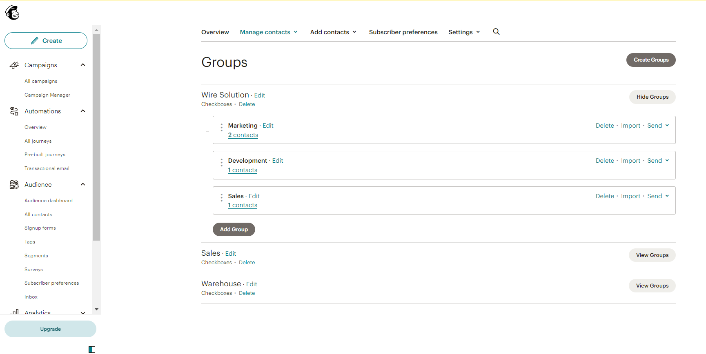Click the Development group drag handle

point(221,163)
